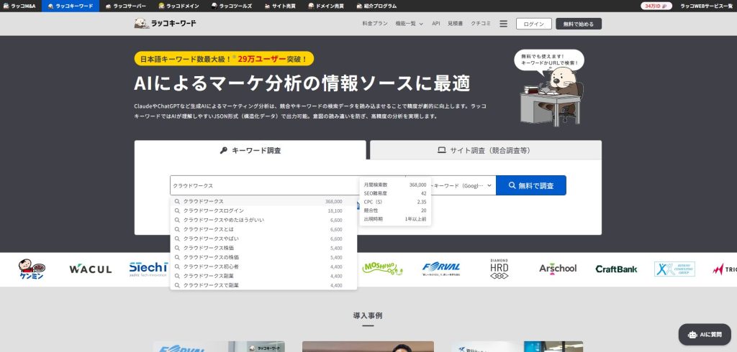
Task: Open the クチコミ menu item
Action: (x=480, y=24)
